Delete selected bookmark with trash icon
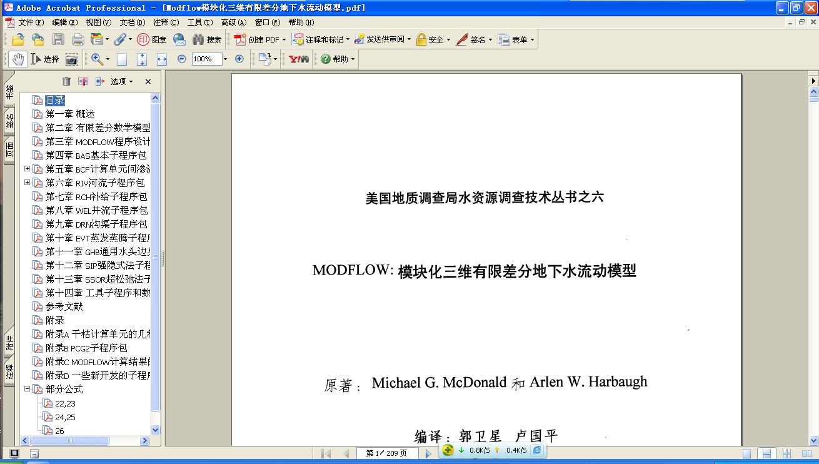Screen dimensions: 819x464 67,81
